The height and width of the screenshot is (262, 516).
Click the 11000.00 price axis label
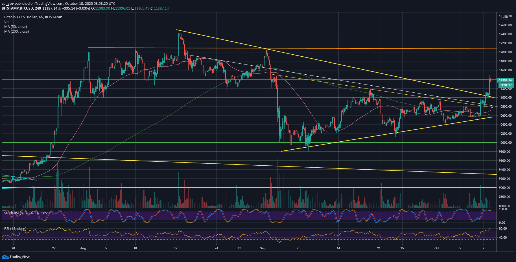pos(505,97)
